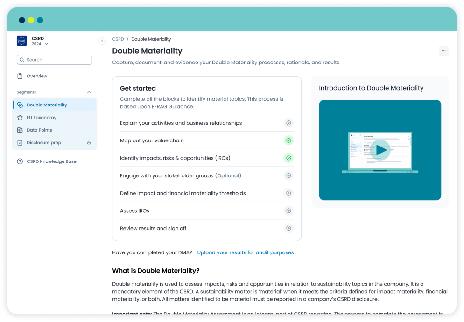Click the Overview clipboard icon
464x322 pixels.
click(x=20, y=76)
